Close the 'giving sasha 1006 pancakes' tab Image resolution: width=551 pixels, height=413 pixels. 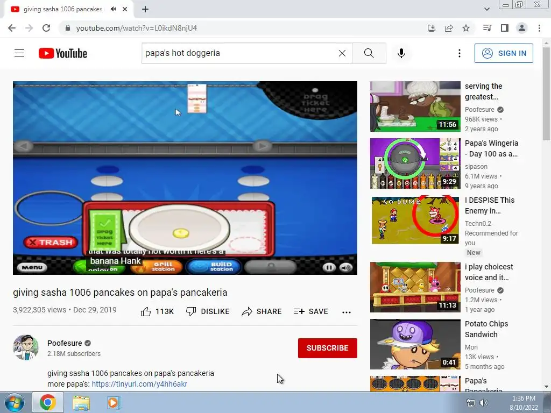click(125, 9)
